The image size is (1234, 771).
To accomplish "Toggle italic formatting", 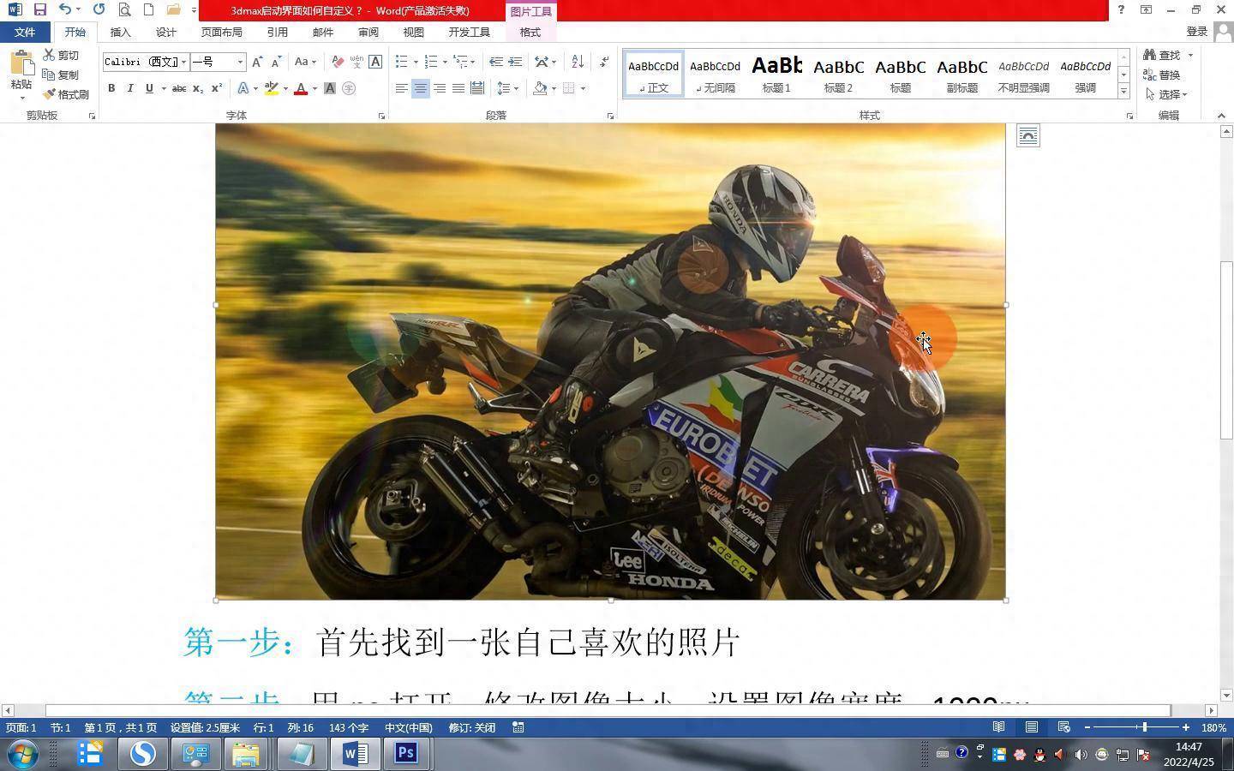I will pyautogui.click(x=130, y=88).
